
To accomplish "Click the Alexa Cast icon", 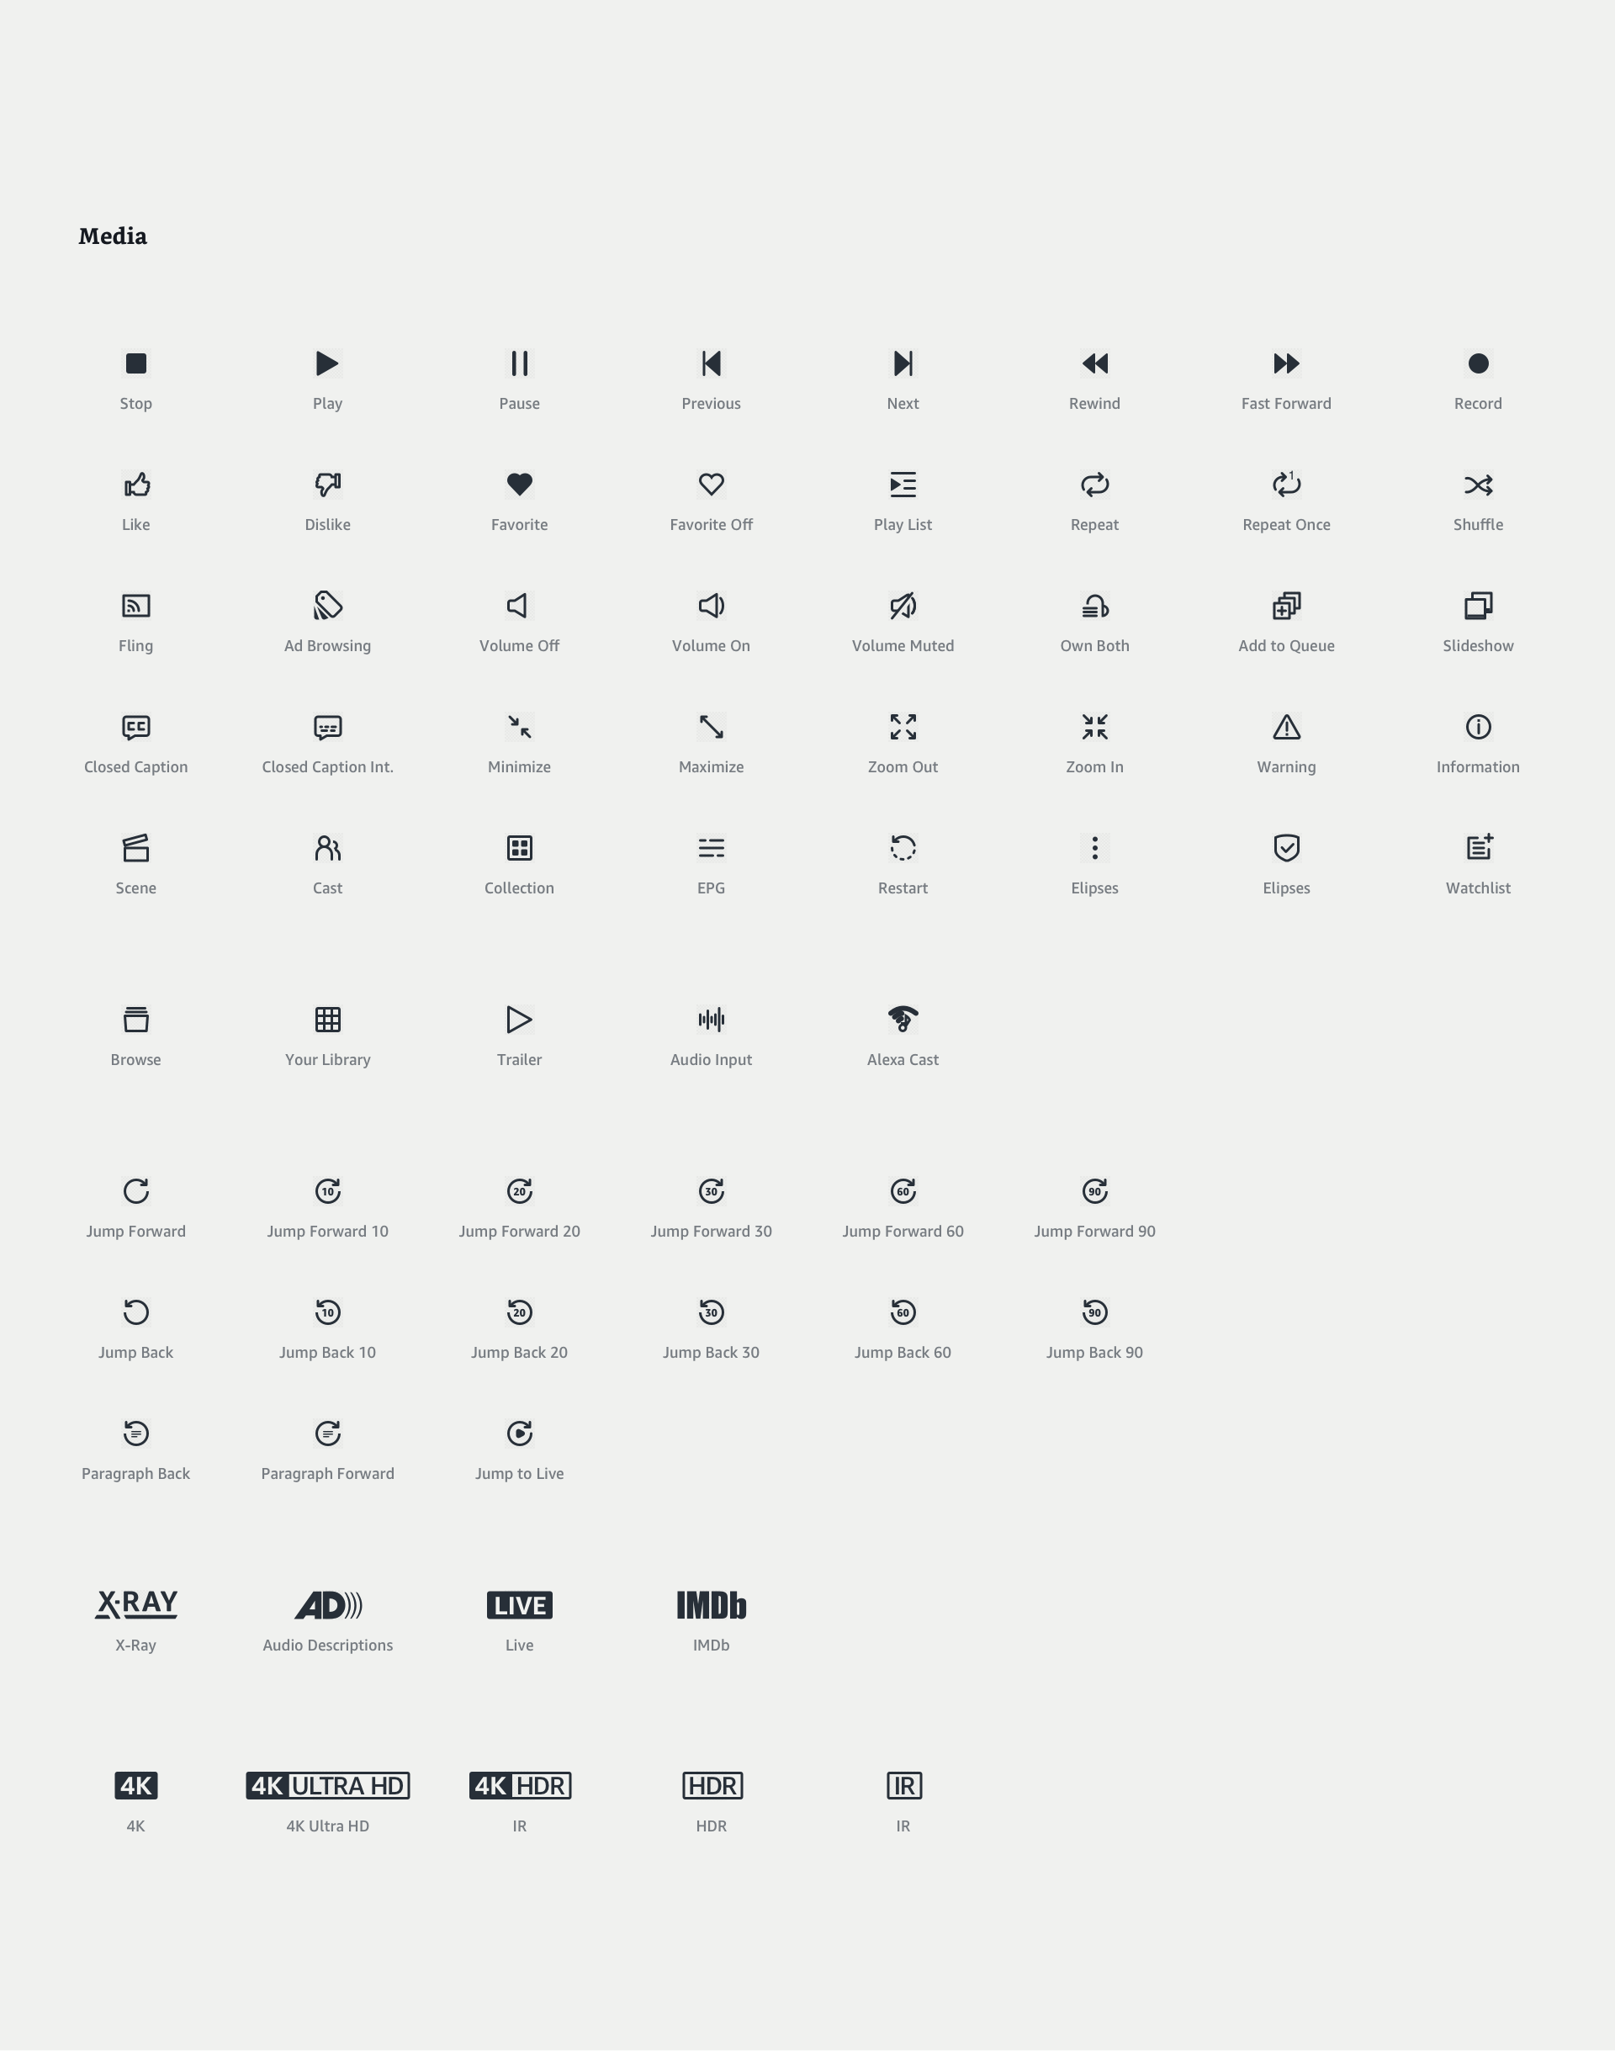I will pyautogui.click(x=903, y=1019).
